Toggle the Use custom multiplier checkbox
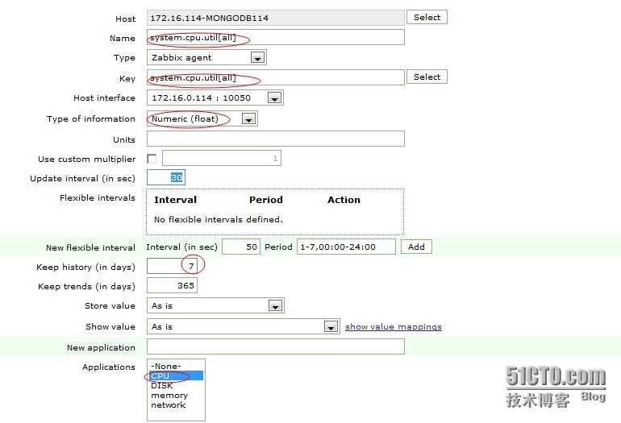 pyautogui.click(x=152, y=159)
